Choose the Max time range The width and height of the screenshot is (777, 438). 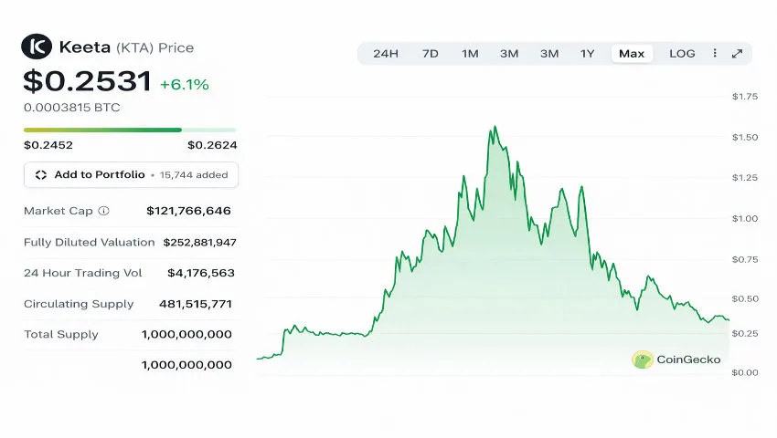pos(632,54)
